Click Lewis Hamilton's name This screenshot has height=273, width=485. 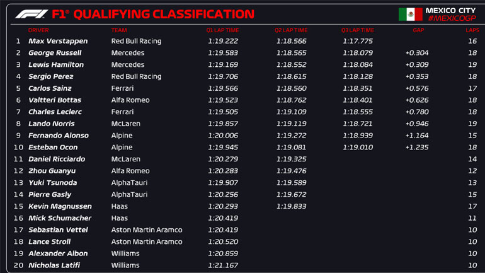point(56,65)
